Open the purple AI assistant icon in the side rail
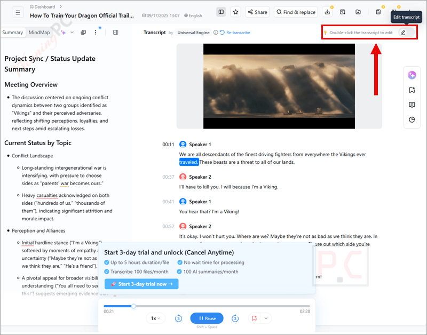The width and height of the screenshot is (427, 335). 412,75
